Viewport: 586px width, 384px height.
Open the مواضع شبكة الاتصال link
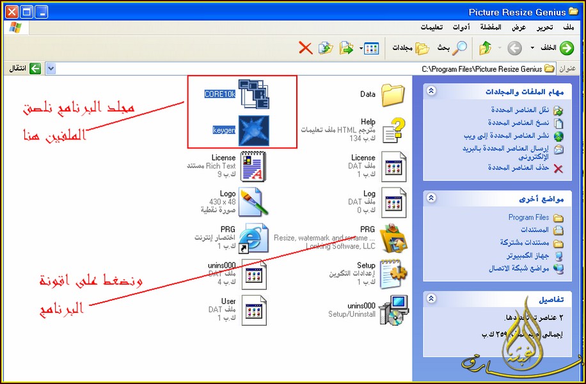(519, 268)
